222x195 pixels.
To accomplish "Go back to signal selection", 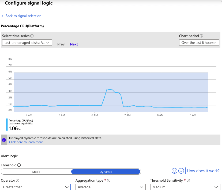I will click(x=21, y=16).
